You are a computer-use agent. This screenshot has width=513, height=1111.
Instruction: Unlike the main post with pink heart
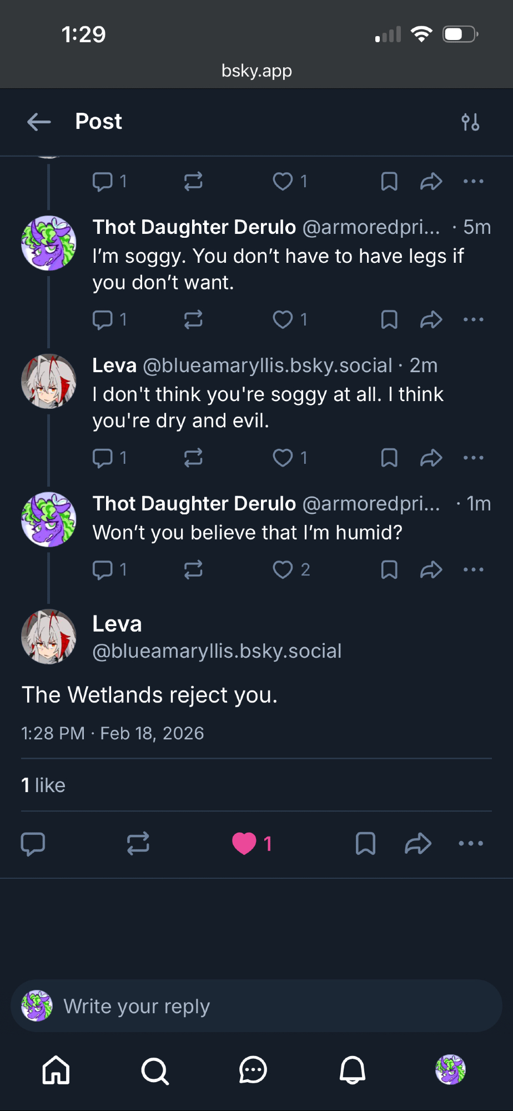point(244,843)
